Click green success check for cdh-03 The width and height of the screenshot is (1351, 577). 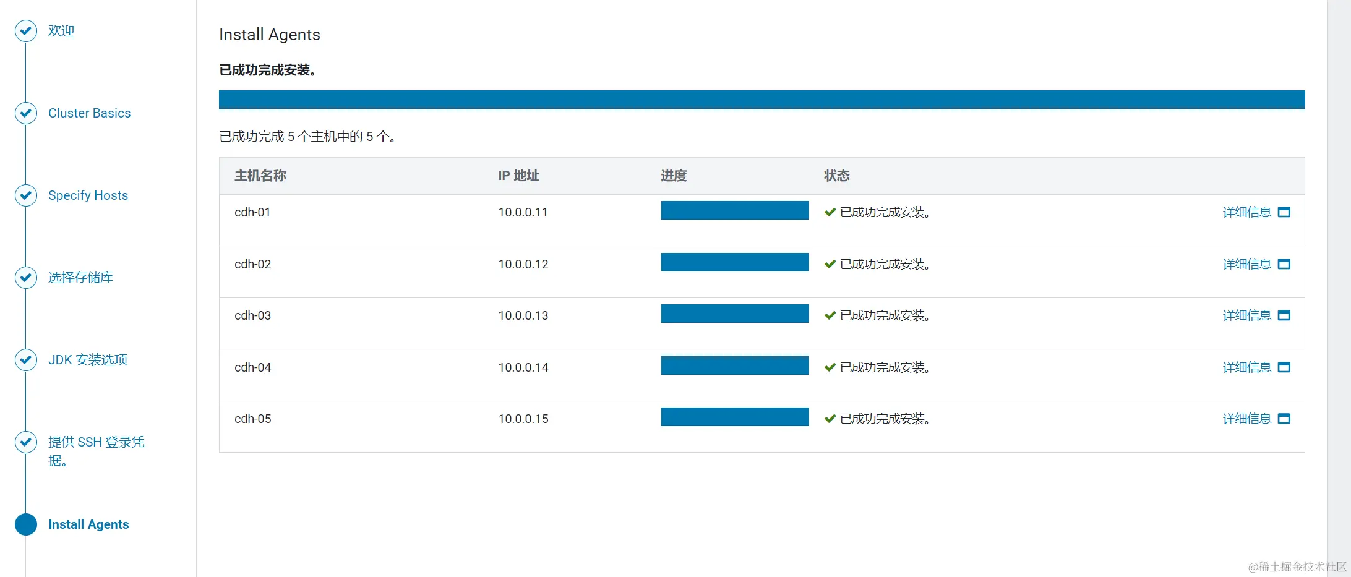click(830, 315)
